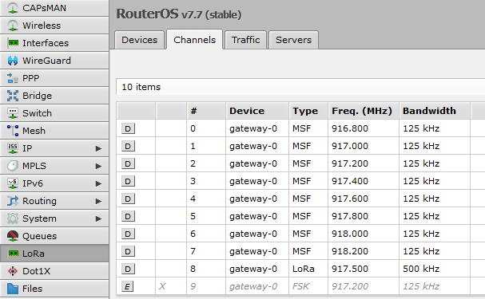The width and height of the screenshot is (485, 299).
Task: Click frequency 917.500 cell
Action: (364, 269)
